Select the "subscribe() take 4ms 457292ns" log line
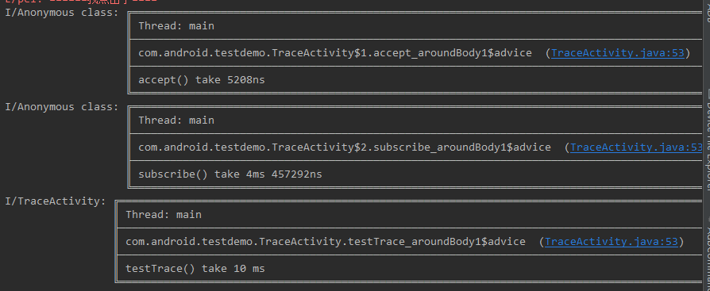Viewport: 710px width, 291px height. click(x=230, y=174)
